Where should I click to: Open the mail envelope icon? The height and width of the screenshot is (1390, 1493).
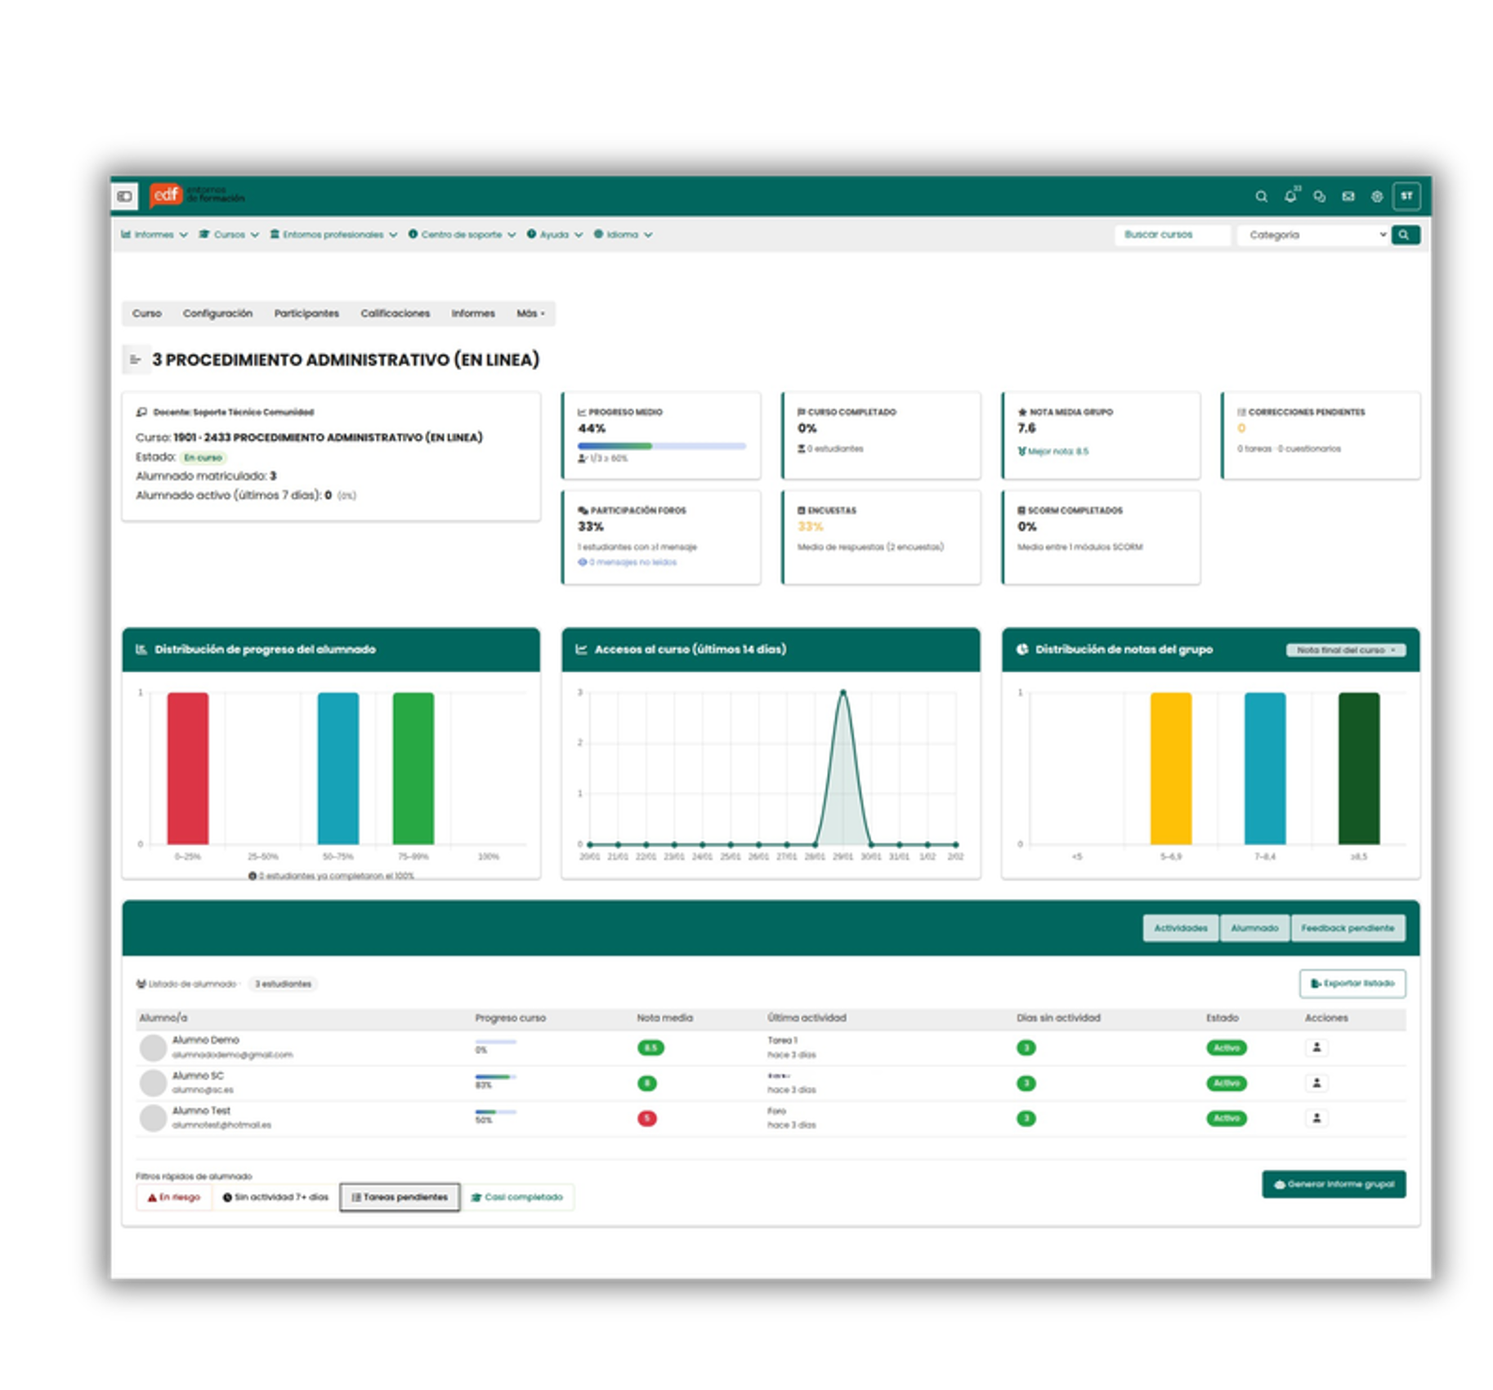click(1348, 196)
